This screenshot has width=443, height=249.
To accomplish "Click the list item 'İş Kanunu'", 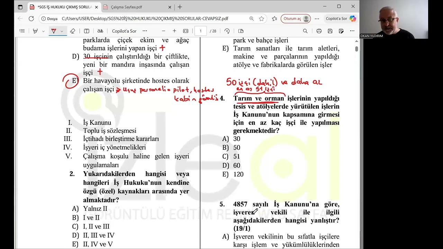I will 97,122.
